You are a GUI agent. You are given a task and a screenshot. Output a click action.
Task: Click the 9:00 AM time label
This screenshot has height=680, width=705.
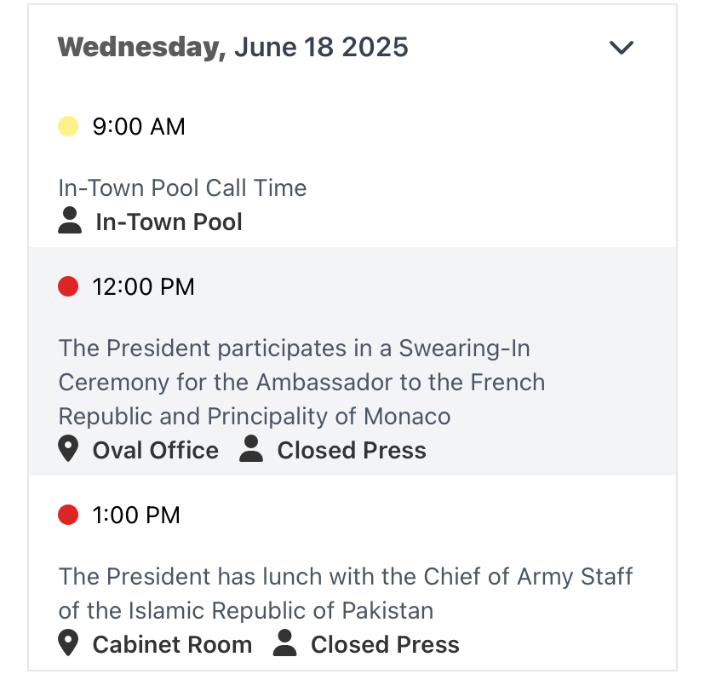139,126
